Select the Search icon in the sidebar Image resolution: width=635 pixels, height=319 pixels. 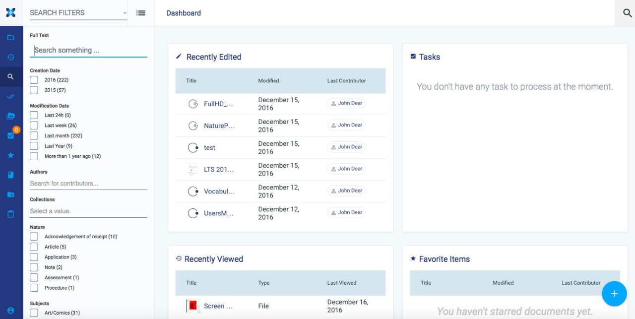11,76
